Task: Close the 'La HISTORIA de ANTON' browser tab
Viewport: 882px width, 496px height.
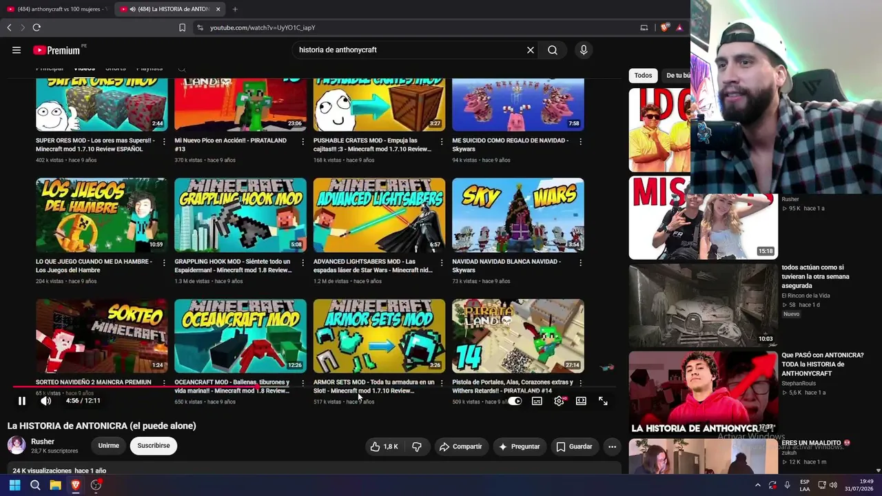Action: (x=218, y=9)
